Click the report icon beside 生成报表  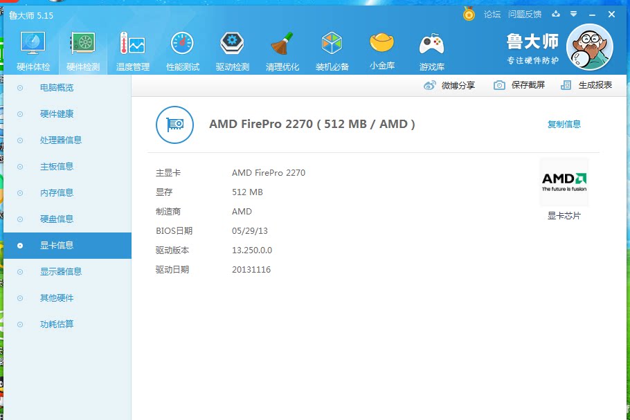566,85
